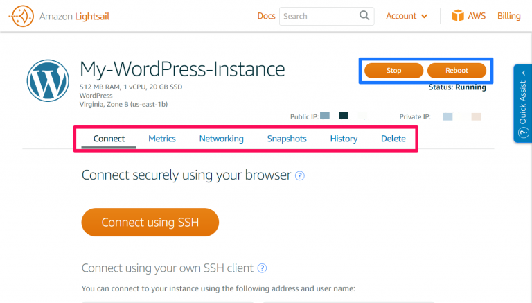Open the Billing link
Image resolution: width=532 pixels, height=303 pixels.
click(508, 16)
